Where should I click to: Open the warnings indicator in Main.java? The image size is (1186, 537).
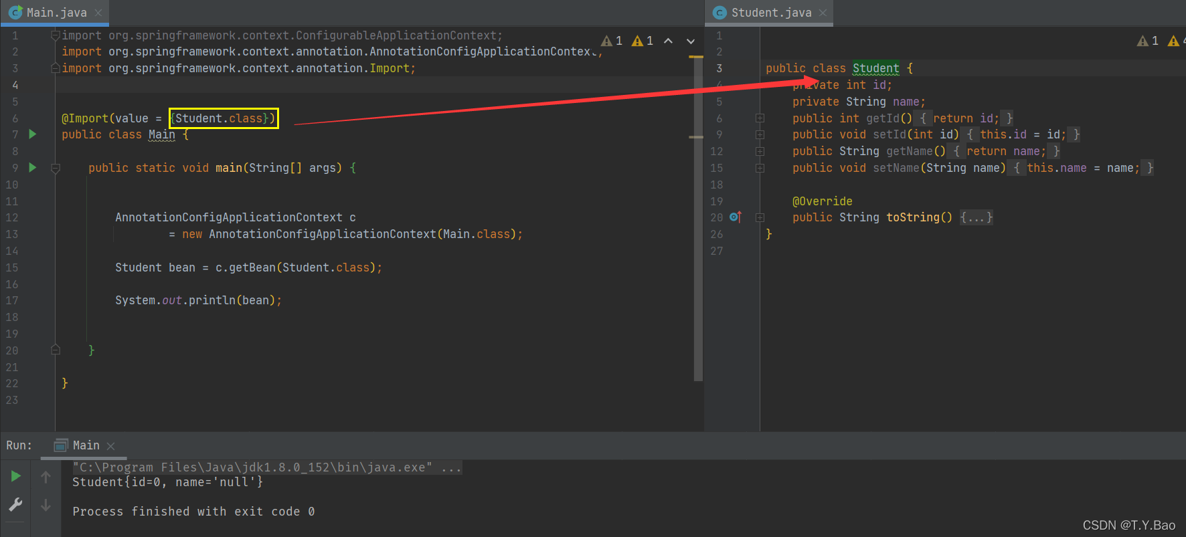pyautogui.click(x=627, y=41)
